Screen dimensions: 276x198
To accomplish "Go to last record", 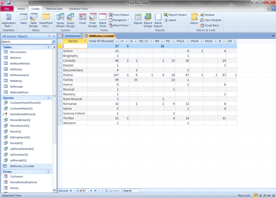I will (x=96, y=191).
